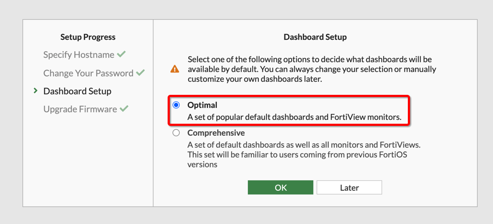Click the instruction text beside the warning icon
Screen dimensions: 493x224
click(311, 69)
